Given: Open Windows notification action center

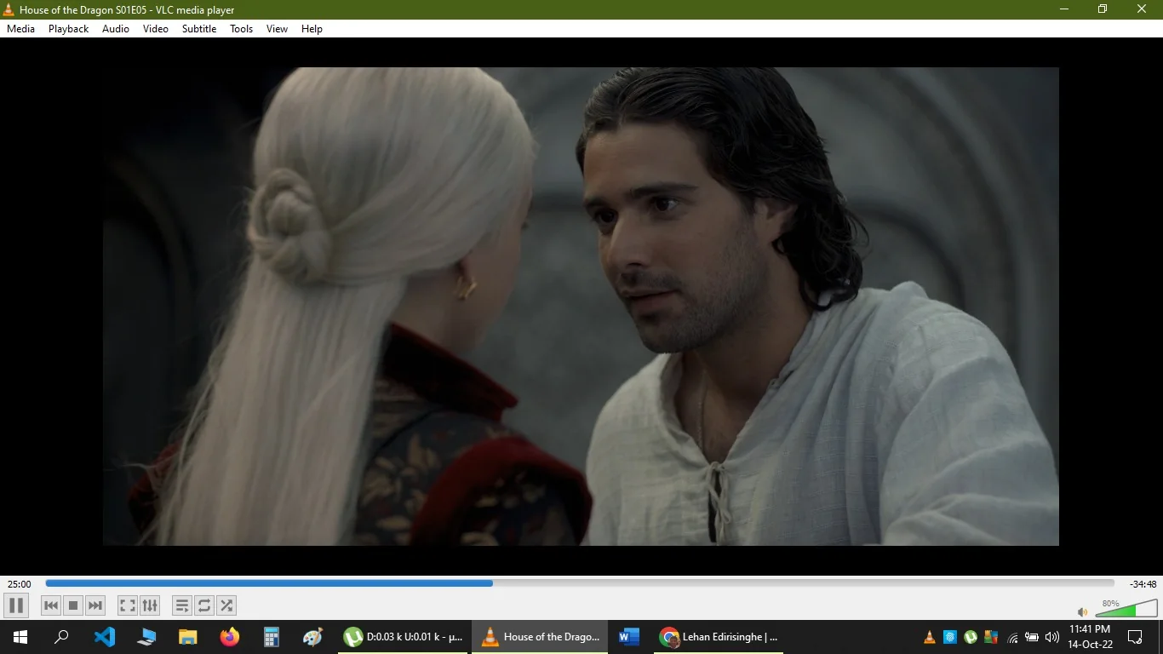Looking at the screenshot, I should point(1135,637).
